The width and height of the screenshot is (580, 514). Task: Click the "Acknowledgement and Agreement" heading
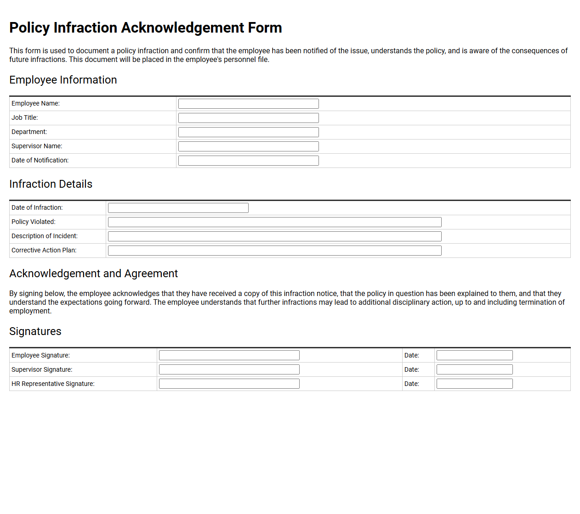[x=93, y=274]
